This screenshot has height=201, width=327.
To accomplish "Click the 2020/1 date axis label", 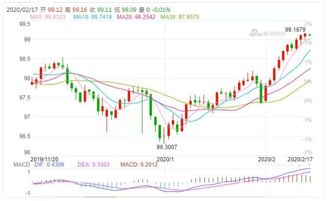I will coord(165,159).
